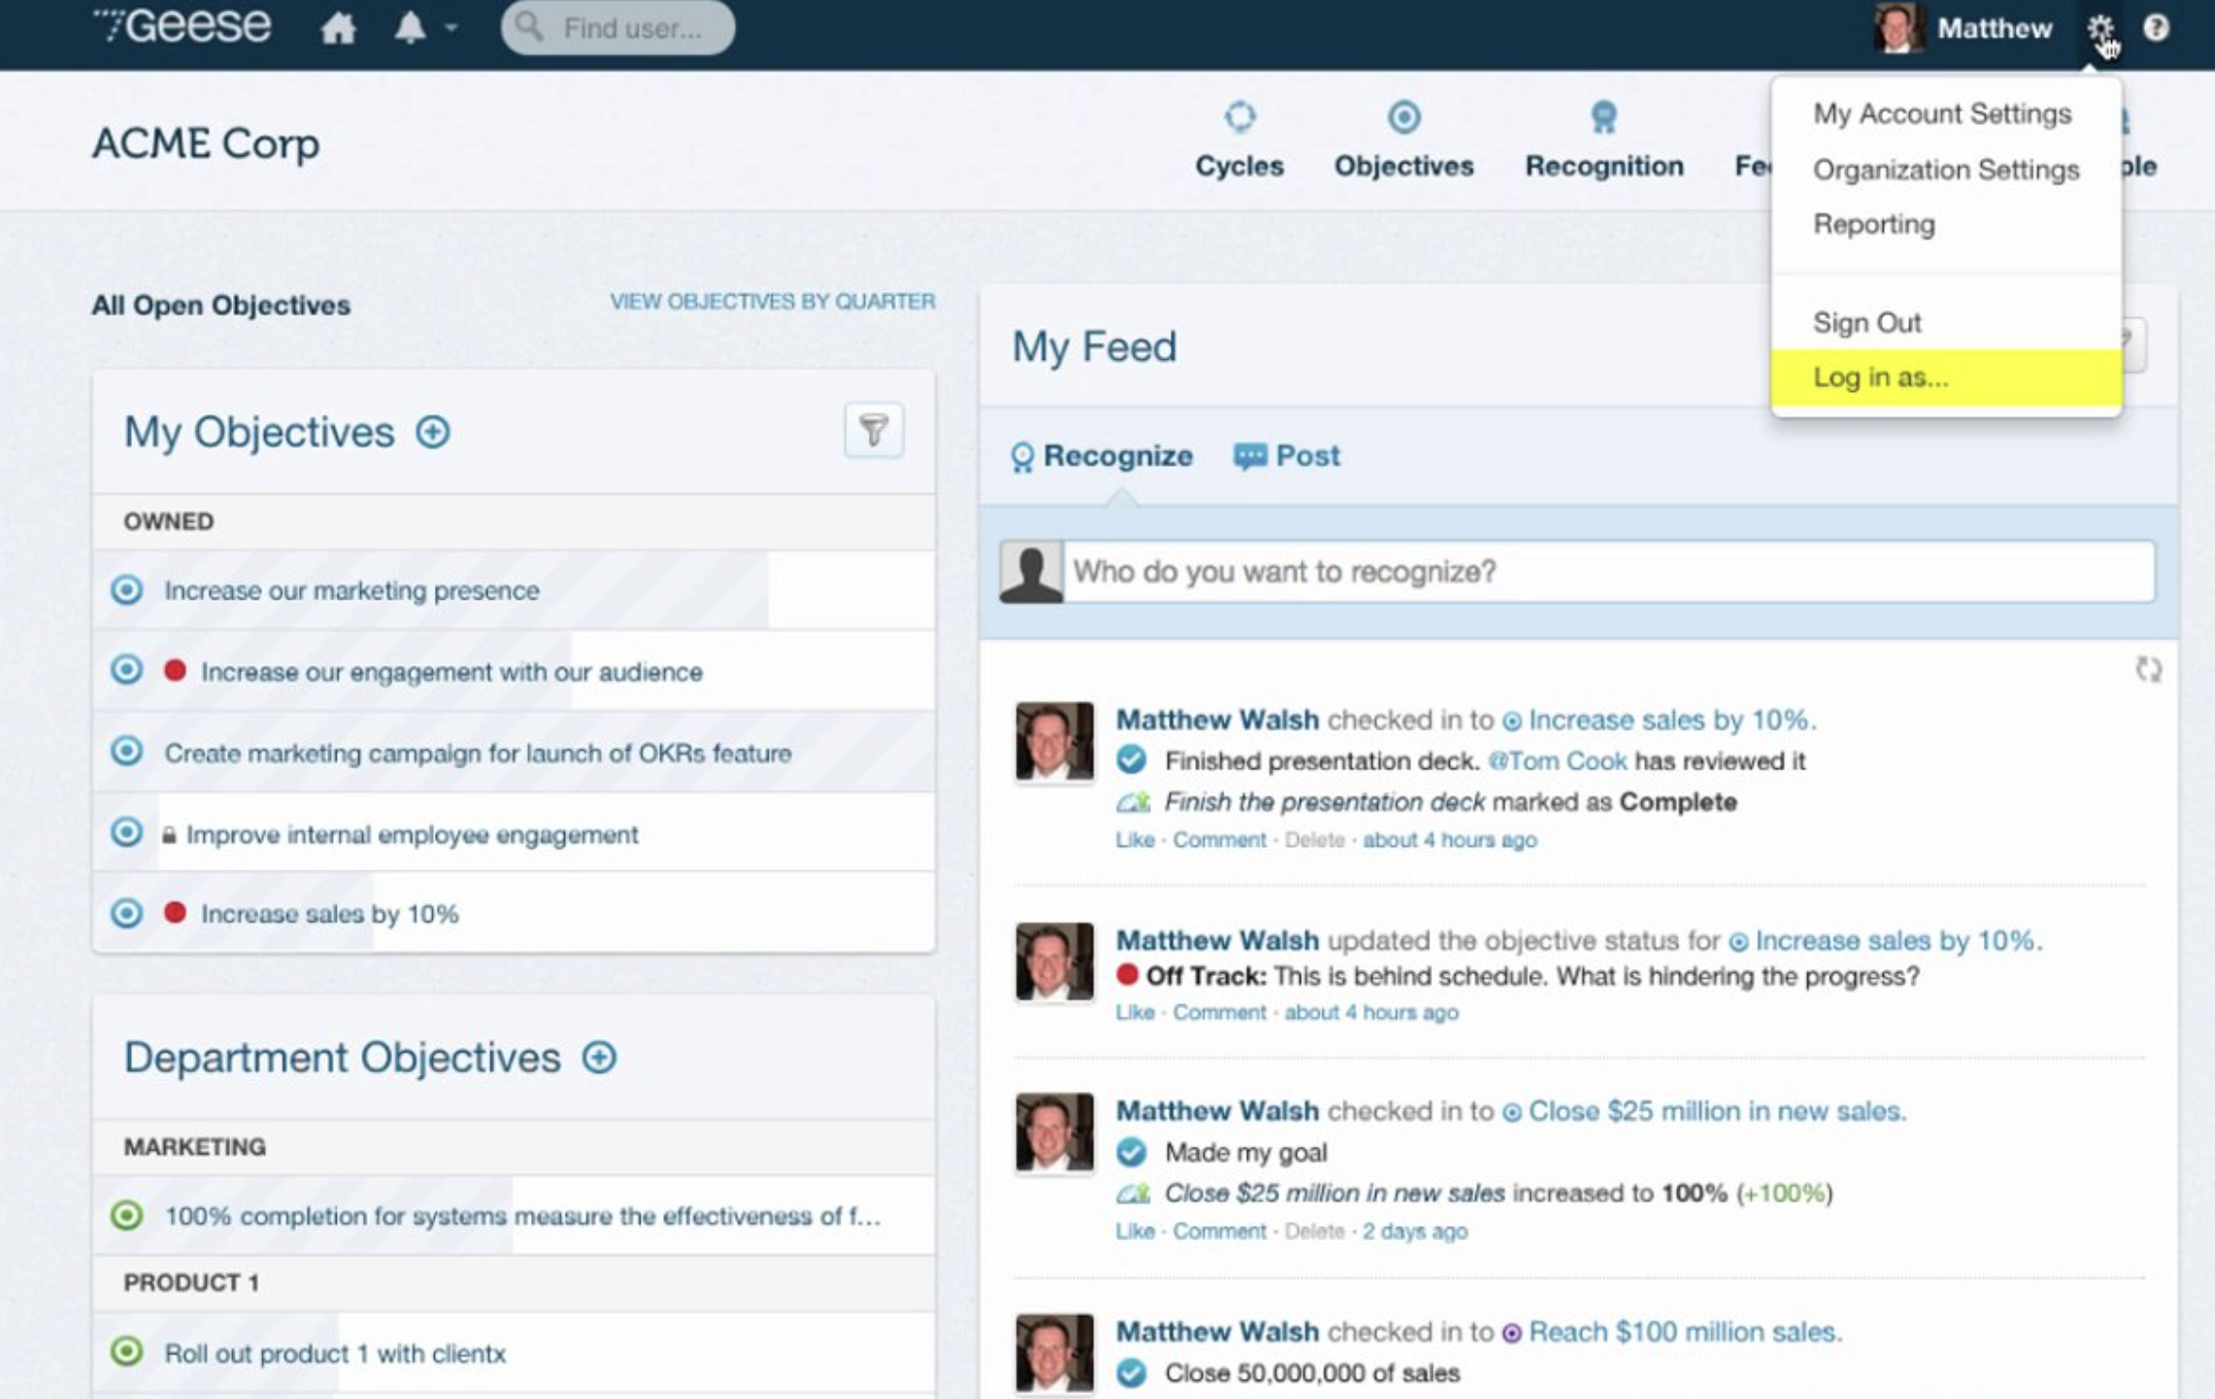The image size is (2215, 1399).
Task: Click the 7Geese logo
Action: [x=182, y=25]
